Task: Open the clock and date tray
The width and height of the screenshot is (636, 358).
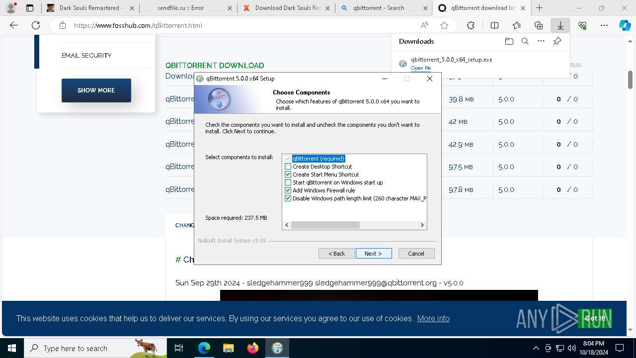Action: click(x=593, y=348)
